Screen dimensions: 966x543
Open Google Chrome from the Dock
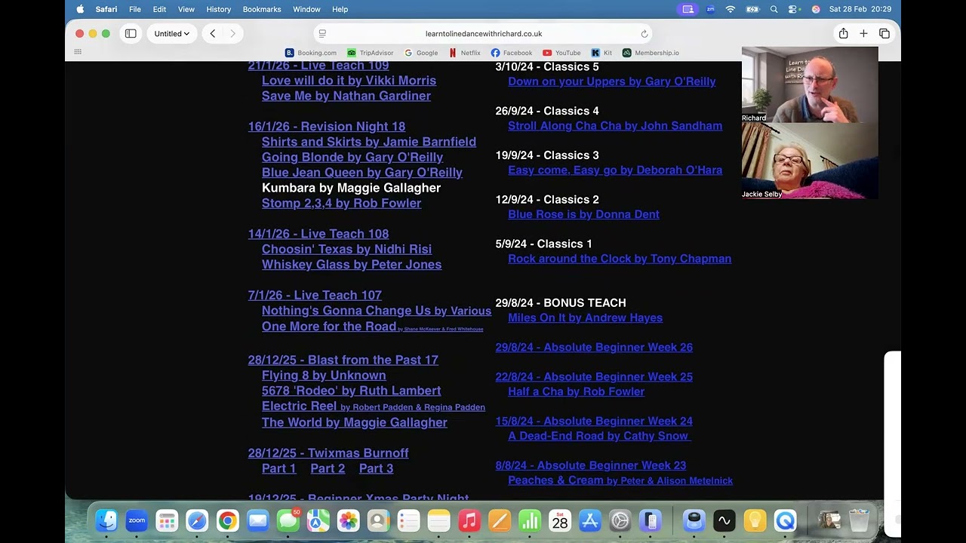pos(227,520)
